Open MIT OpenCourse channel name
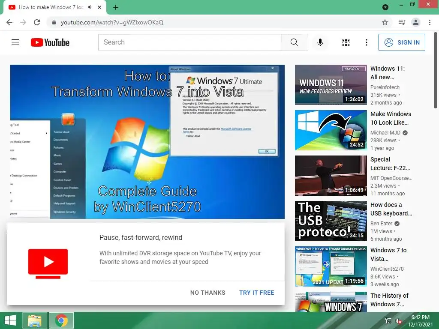 click(391, 178)
